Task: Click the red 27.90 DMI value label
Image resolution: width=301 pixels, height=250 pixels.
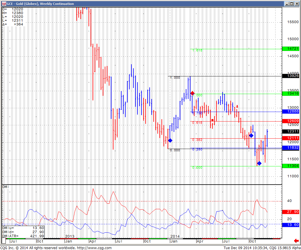Action: coord(290,212)
